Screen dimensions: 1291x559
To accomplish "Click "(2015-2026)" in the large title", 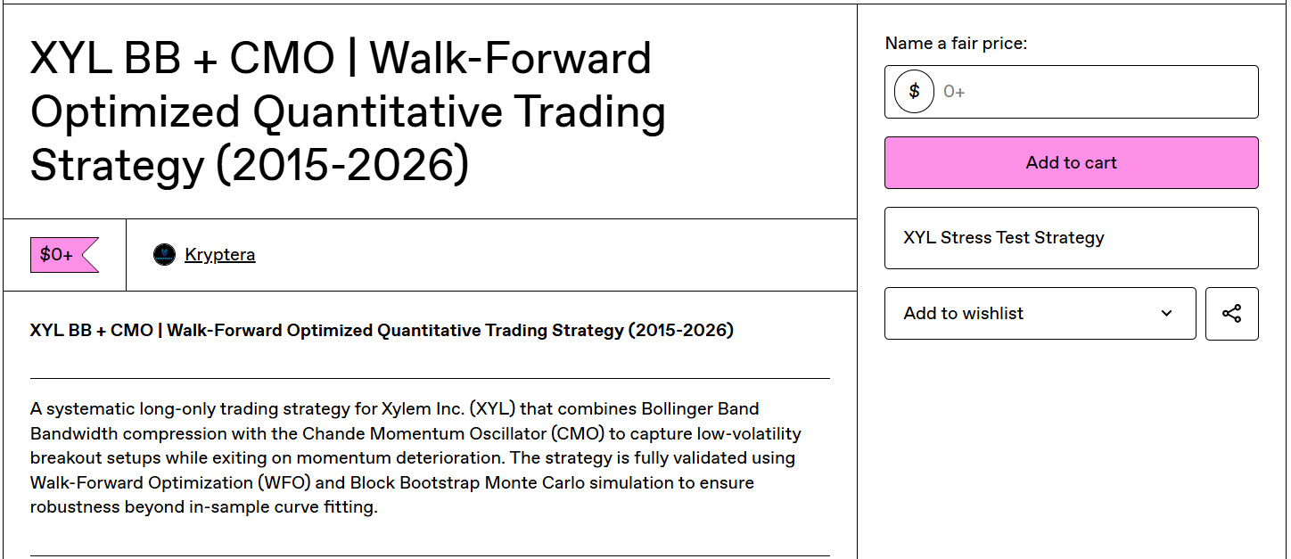I will click(x=343, y=166).
